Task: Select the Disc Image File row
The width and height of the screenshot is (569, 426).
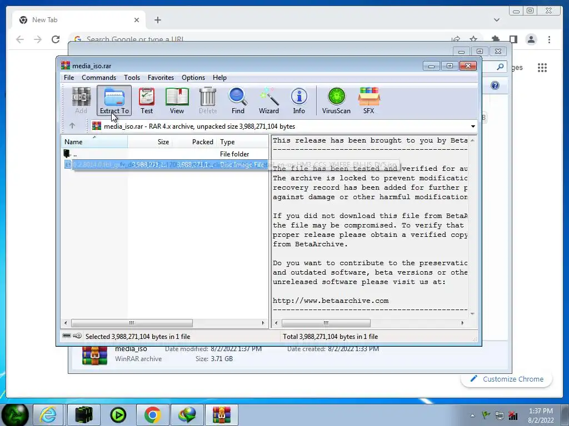Action: point(166,164)
